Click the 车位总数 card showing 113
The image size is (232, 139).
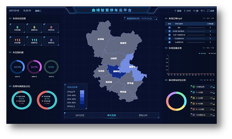point(17,41)
